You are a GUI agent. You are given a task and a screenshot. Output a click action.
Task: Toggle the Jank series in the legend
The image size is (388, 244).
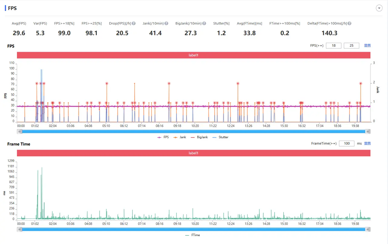click(x=180, y=137)
